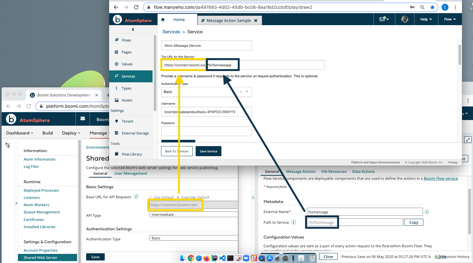Image resolution: width=473 pixels, height=263 pixels.
Task: Expand the Flow Service panel to full screen
Action: (468, 140)
